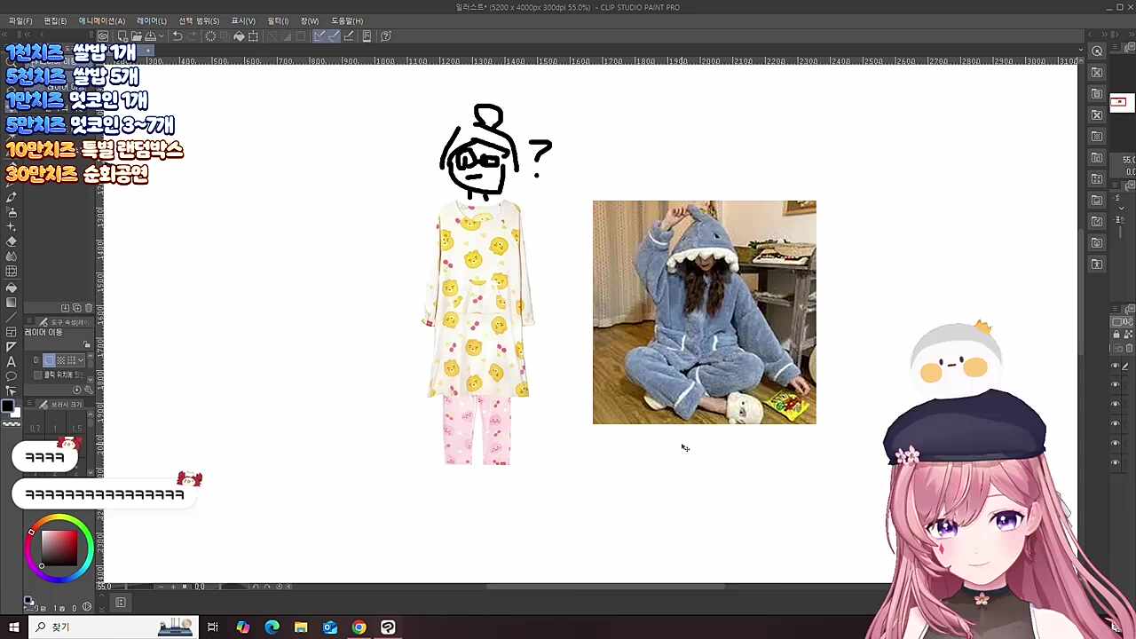
Task: Select the Decoration sparkle tool
Action: click(12, 227)
